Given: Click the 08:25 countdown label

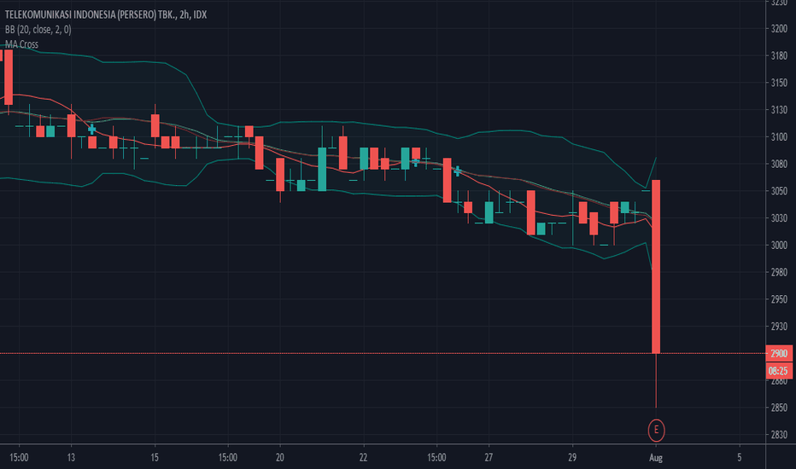Looking at the screenshot, I should click(779, 371).
